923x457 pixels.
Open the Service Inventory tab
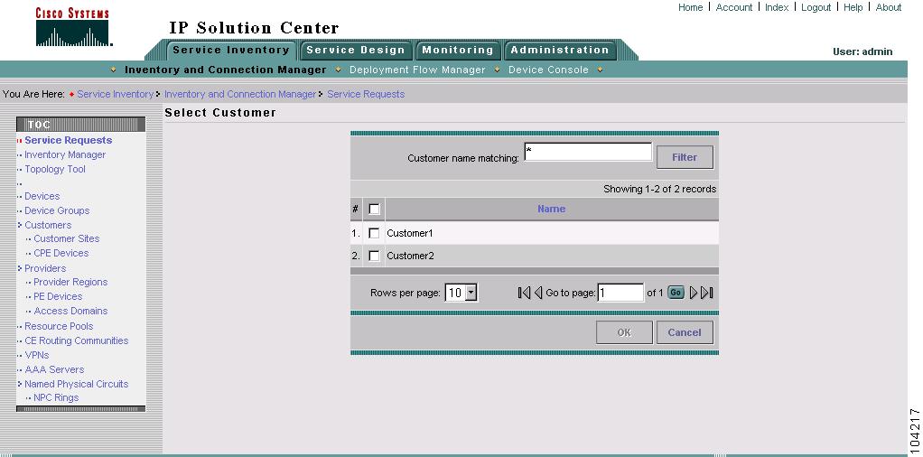pyautogui.click(x=231, y=50)
